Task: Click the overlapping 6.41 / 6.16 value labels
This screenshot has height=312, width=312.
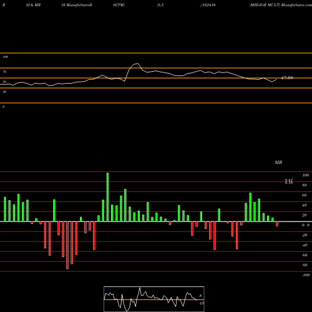Action: (x=289, y=182)
